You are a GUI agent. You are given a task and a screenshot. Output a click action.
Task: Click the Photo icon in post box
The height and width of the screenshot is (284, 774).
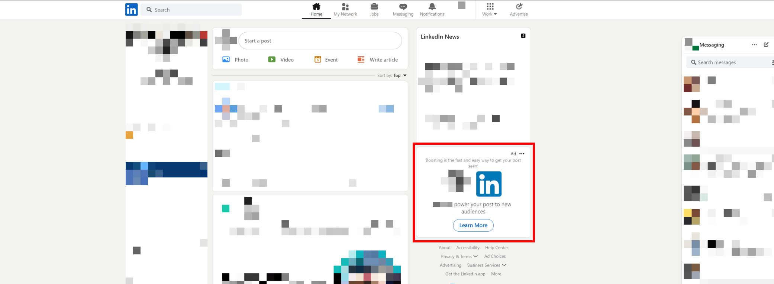pos(226,59)
